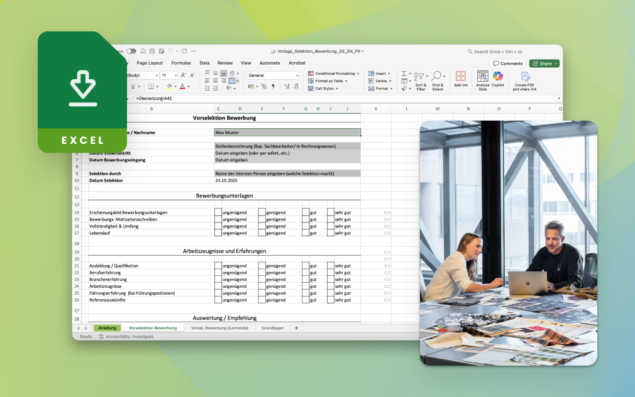Click the AutoSum sigma icon
This screenshot has height=397, width=635.
(404, 73)
